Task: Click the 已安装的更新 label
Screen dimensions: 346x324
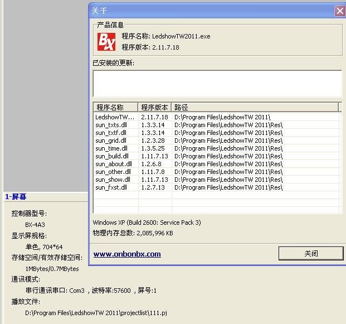Action: point(114,63)
